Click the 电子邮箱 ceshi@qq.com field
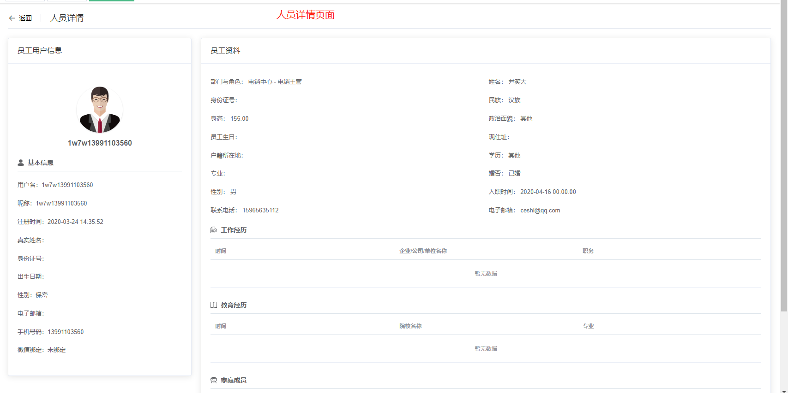 (x=524, y=210)
